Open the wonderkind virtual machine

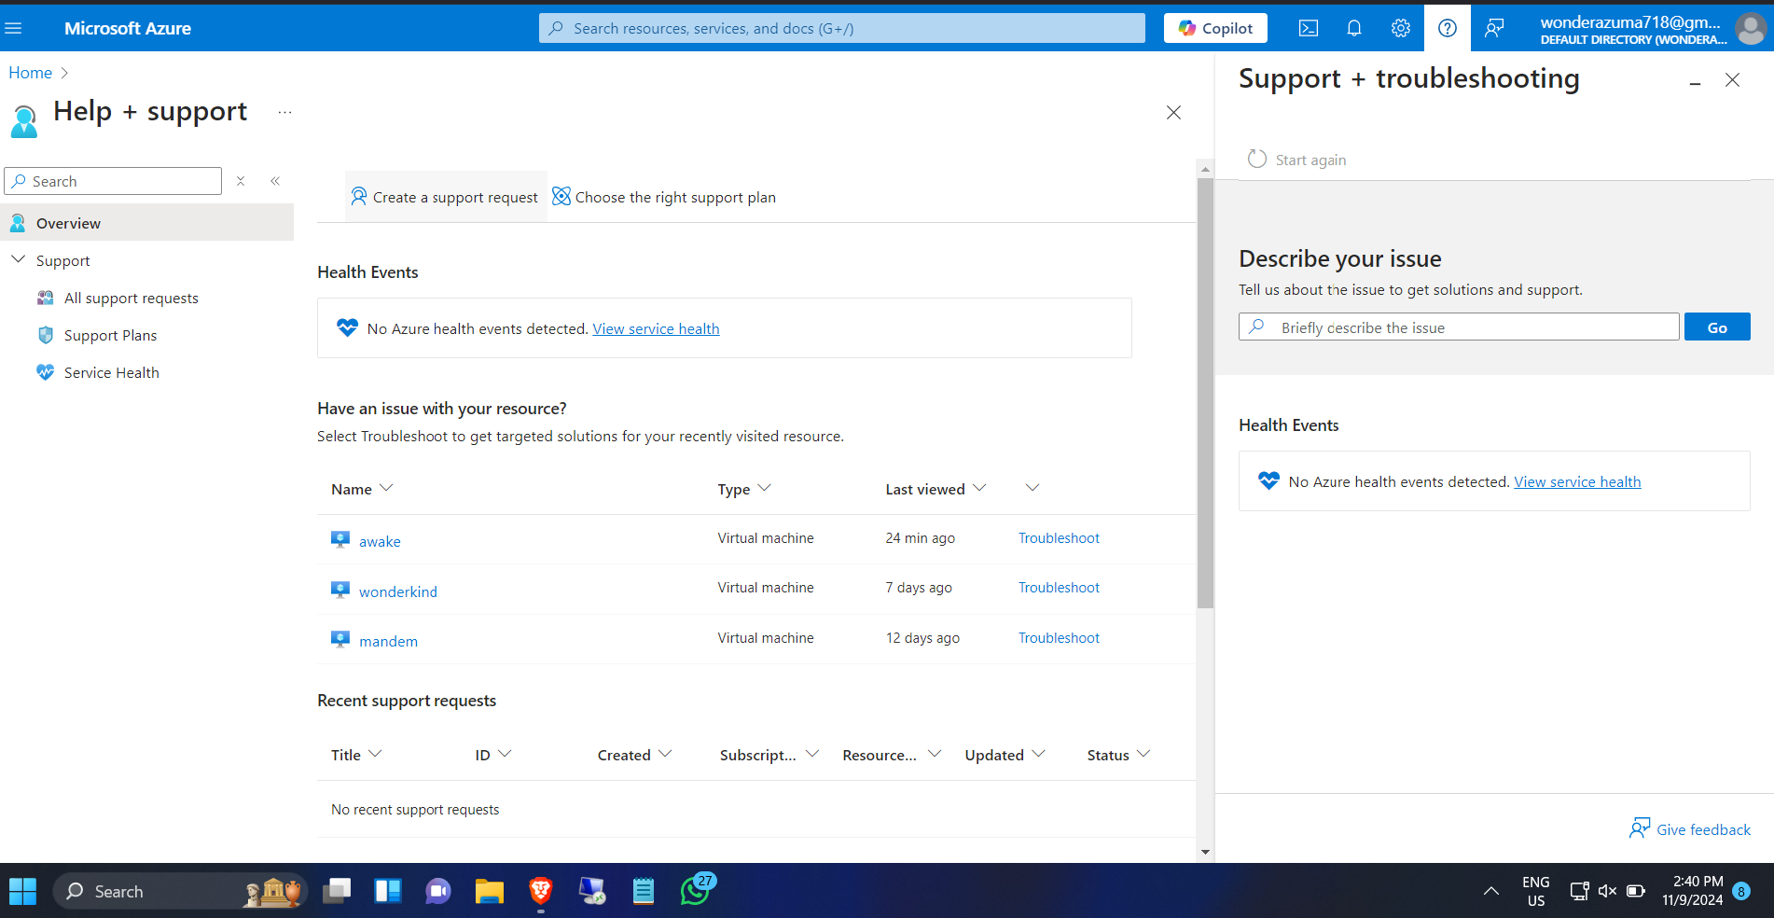coord(398,591)
